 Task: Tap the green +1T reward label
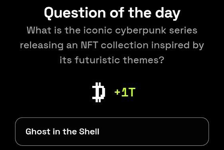click(x=125, y=92)
